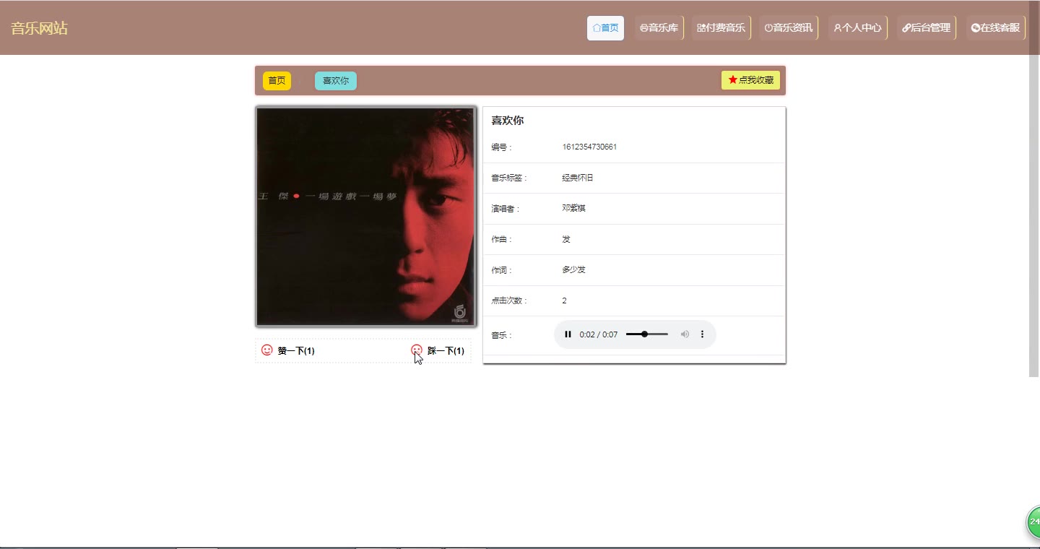Image resolution: width=1040 pixels, height=549 pixels.
Task: Click the 喜欢你 breadcrumb tag
Action: click(336, 81)
